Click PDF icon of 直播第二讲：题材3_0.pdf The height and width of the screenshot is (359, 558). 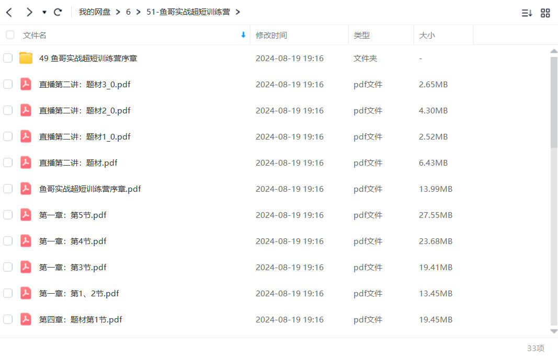coord(26,84)
